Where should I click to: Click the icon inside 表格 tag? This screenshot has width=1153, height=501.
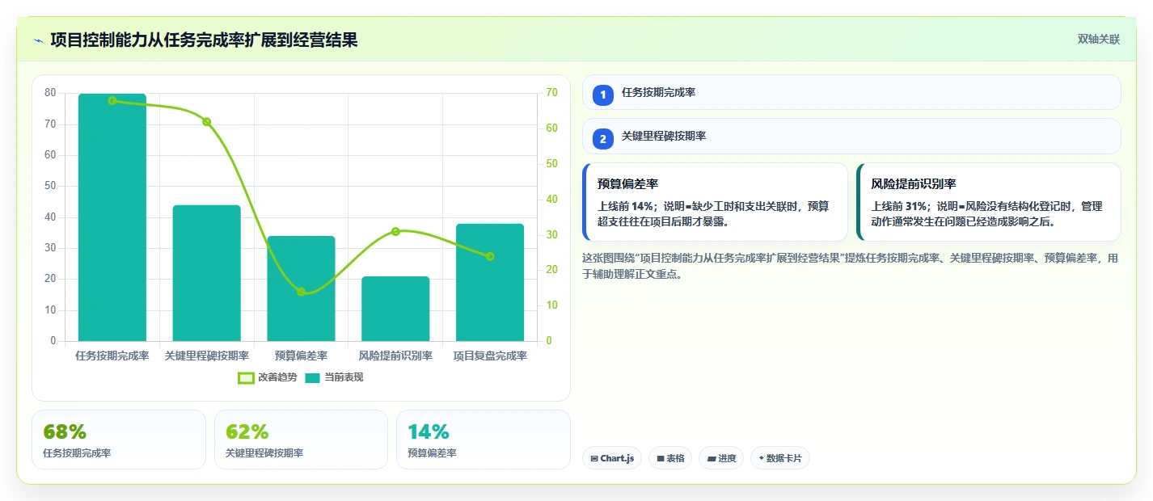click(661, 458)
